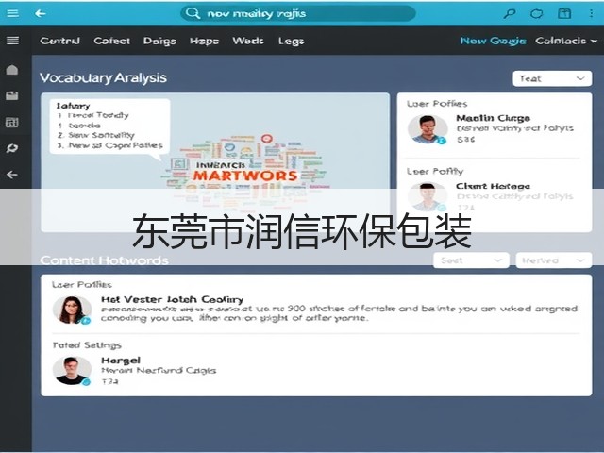Screen dimensions: 604x453
Task: Open Maatin Clurge profile name
Action: 493,118
